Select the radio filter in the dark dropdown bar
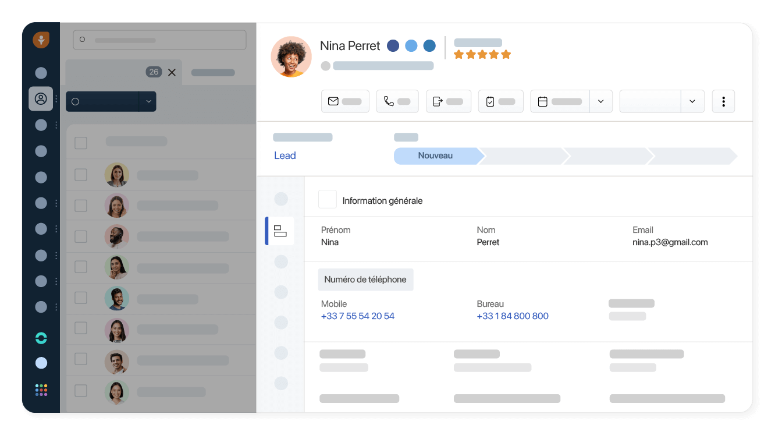 coord(76,101)
